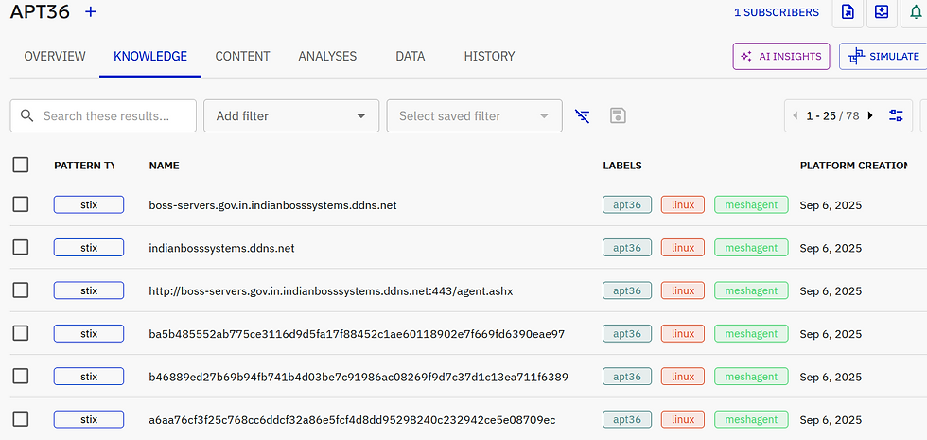This screenshot has width=927, height=440.
Task: Open list settings sliders icon beside pagination
Action: point(896,116)
